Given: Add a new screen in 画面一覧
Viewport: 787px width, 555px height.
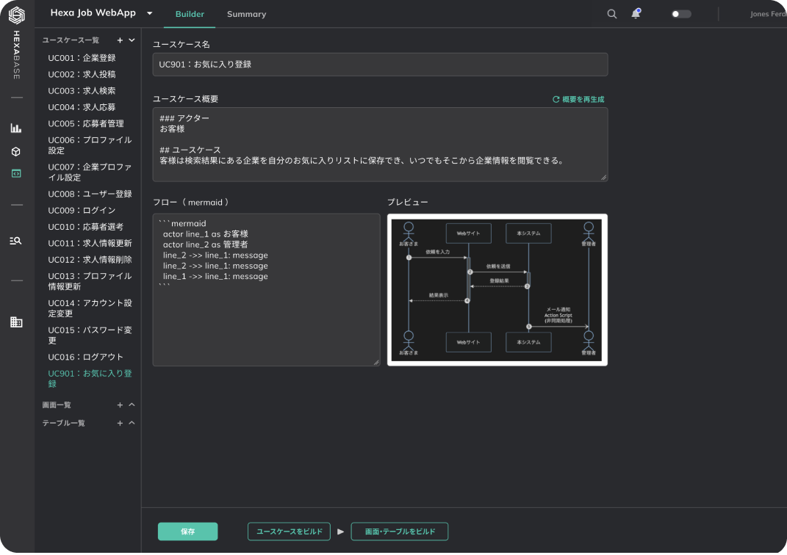Looking at the screenshot, I should coord(120,405).
